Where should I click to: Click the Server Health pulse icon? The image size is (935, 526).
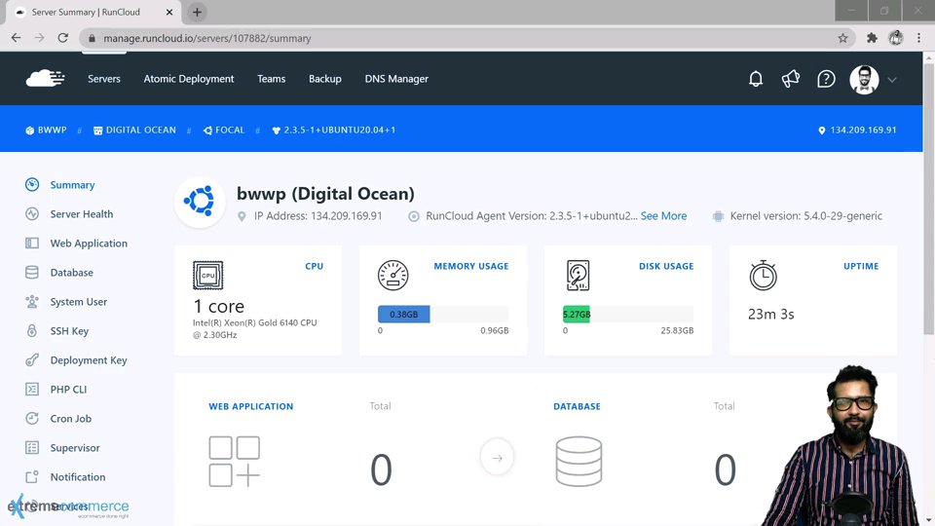tap(32, 213)
